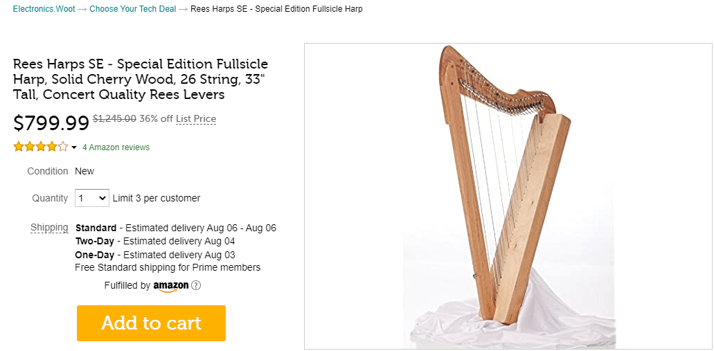The width and height of the screenshot is (714, 351).
Task: Click the Amazon logo
Action: (170, 286)
